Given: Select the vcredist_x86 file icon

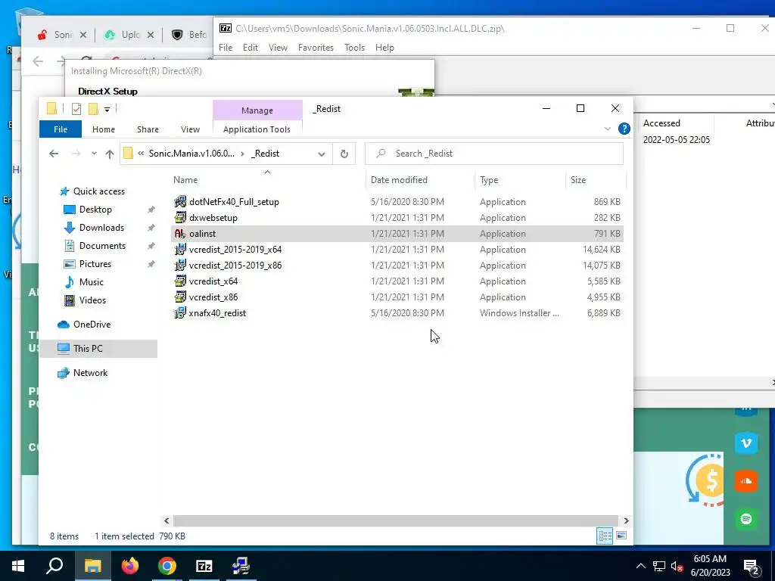Looking at the screenshot, I should [x=180, y=297].
